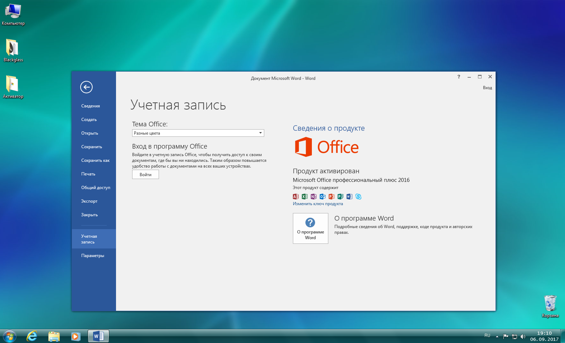Click the network tray icon
This screenshot has width=565, height=343.
[515, 336]
